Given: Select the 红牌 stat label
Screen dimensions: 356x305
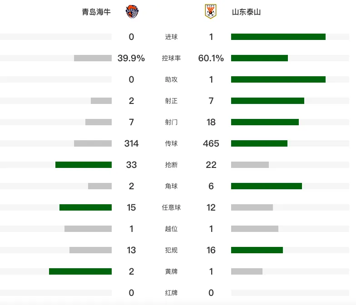Looking at the screenshot, I should pos(171,293).
